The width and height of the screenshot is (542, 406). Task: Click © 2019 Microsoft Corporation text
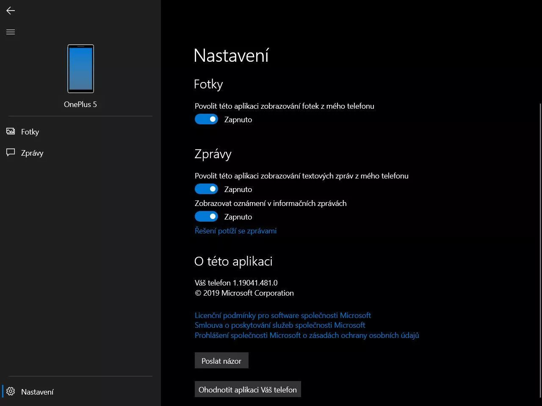coord(244,293)
